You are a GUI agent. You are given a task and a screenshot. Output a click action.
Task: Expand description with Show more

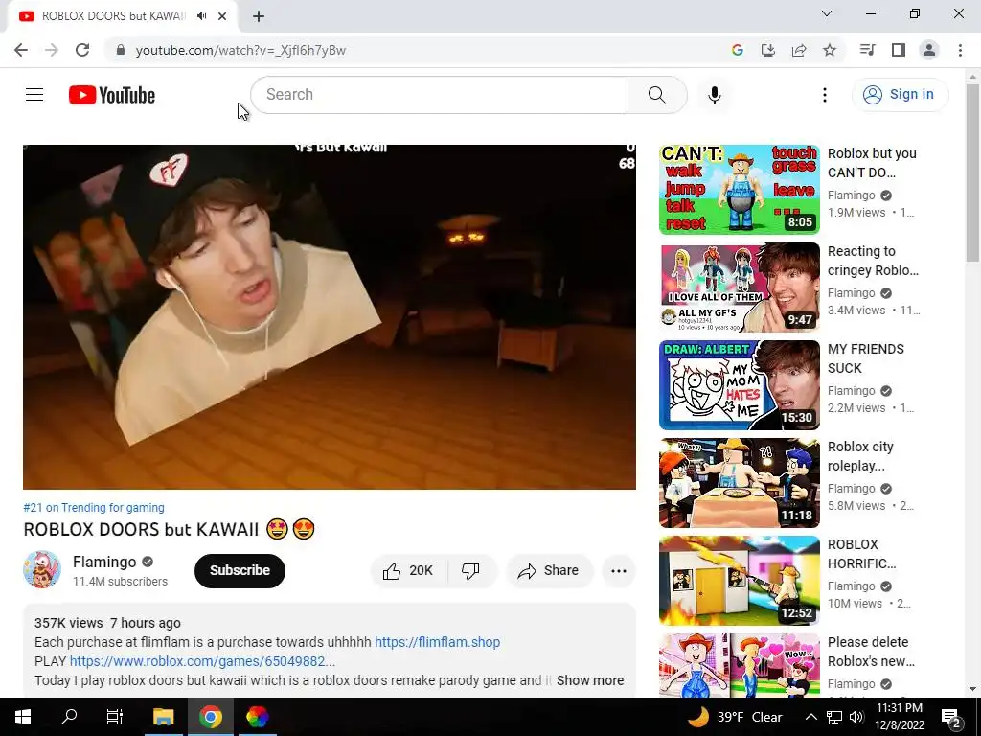(590, 680)
